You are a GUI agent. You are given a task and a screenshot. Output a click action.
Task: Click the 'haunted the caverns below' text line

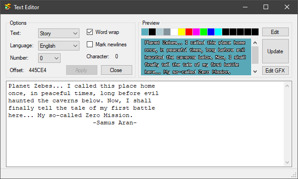coord(80,101)
